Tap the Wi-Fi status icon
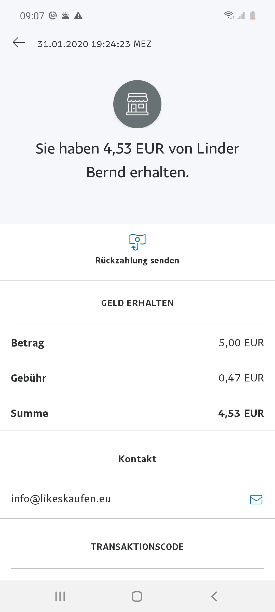This screenshot has width=275, height=612. [229, 15]
